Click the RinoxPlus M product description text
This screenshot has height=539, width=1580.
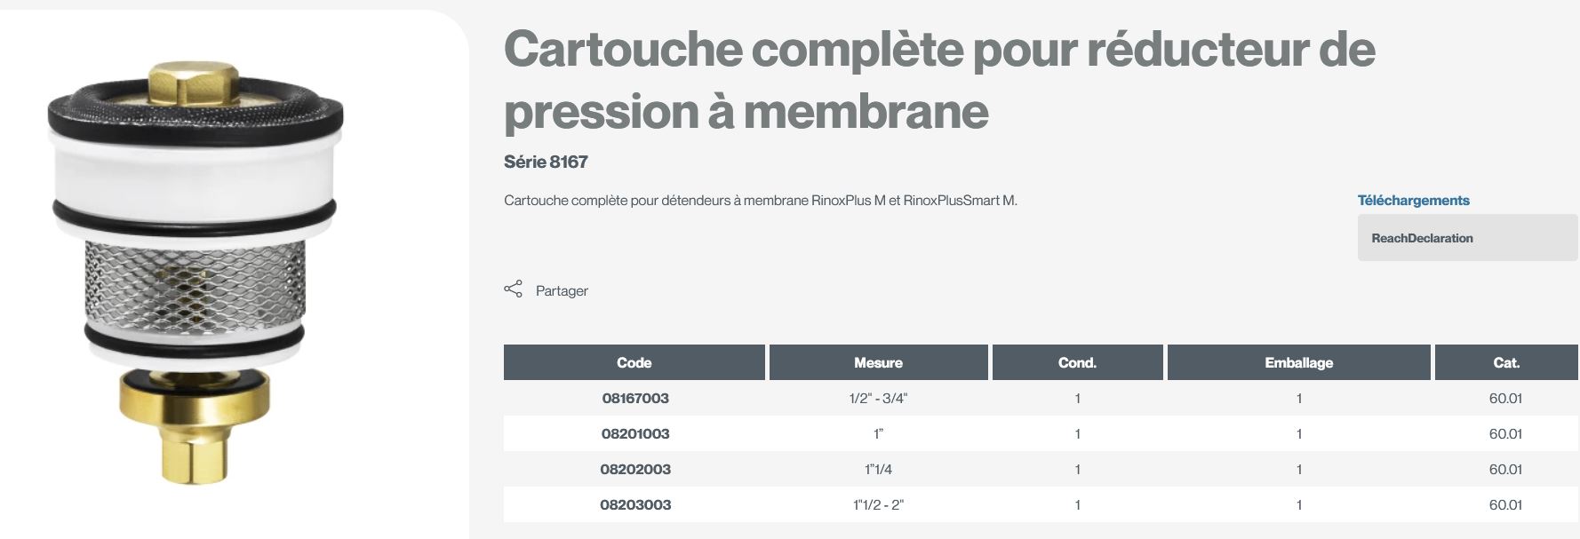click(760, 201)
